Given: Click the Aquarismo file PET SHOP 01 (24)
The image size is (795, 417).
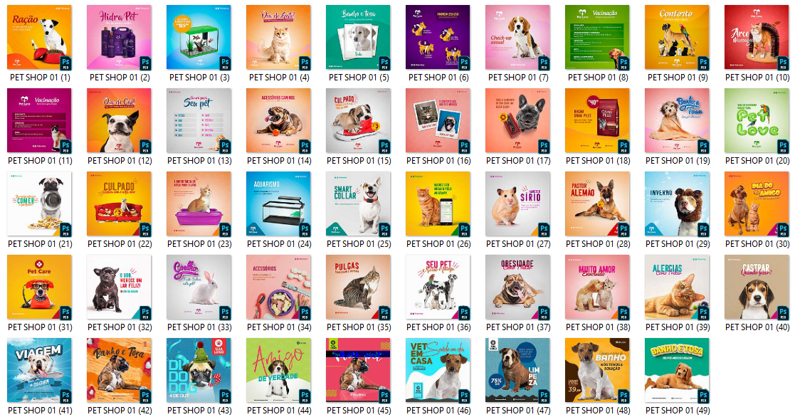Looking at the screenshot, I should [279, 204].
